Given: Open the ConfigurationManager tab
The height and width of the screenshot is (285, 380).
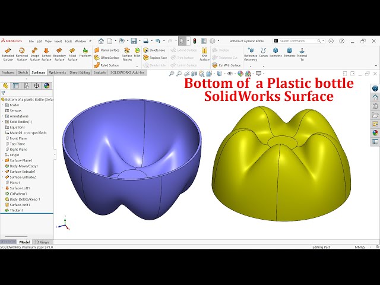Looking at the screenshot, I should [26, 85].
